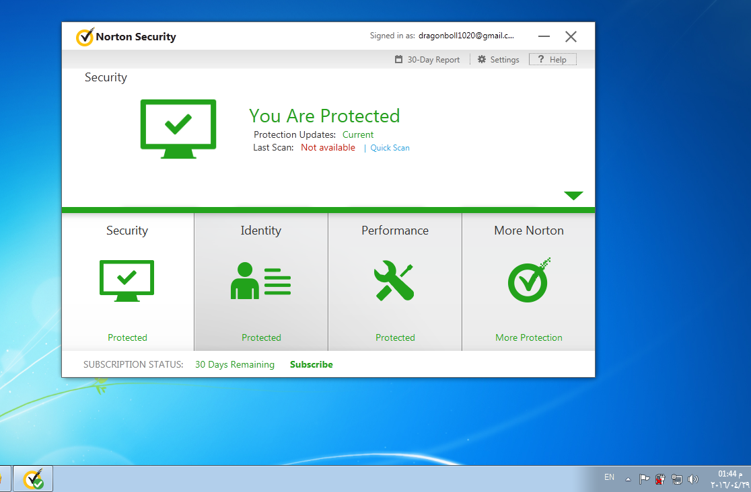Image resolution: width=751 pixels, height=492 pixels.
Task: Click the large green protected monitor icon
Action: (178, 129)
